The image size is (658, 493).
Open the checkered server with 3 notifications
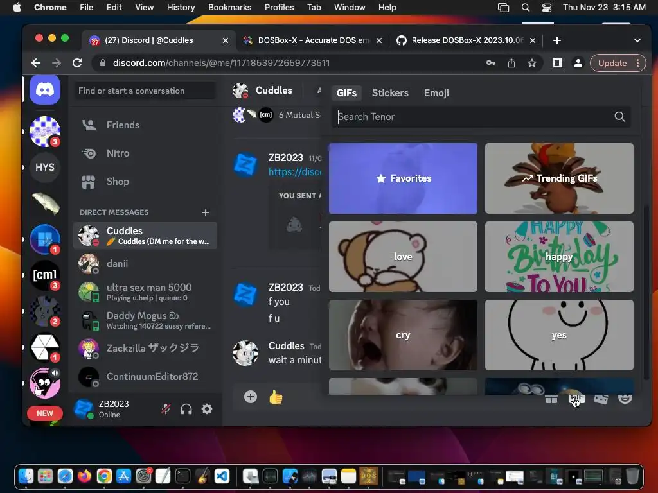(x=45, y=131)
